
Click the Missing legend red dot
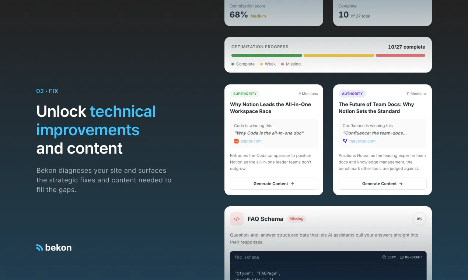pos(283,64)
